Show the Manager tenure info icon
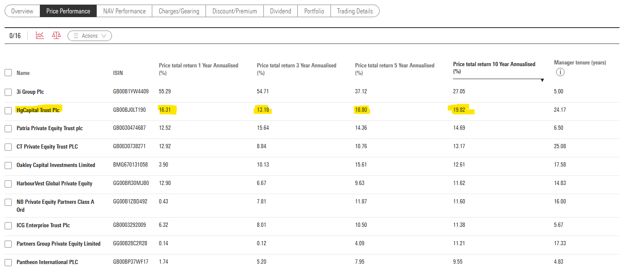Screen dimensions: 622x272 (x=560, y=72)
